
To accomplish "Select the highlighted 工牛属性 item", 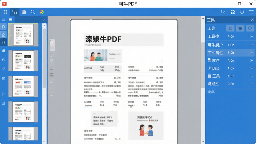I will [x=230, y=53].
